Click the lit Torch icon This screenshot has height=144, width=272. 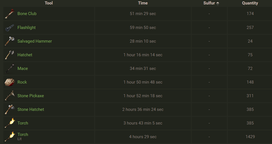(10, 137)
